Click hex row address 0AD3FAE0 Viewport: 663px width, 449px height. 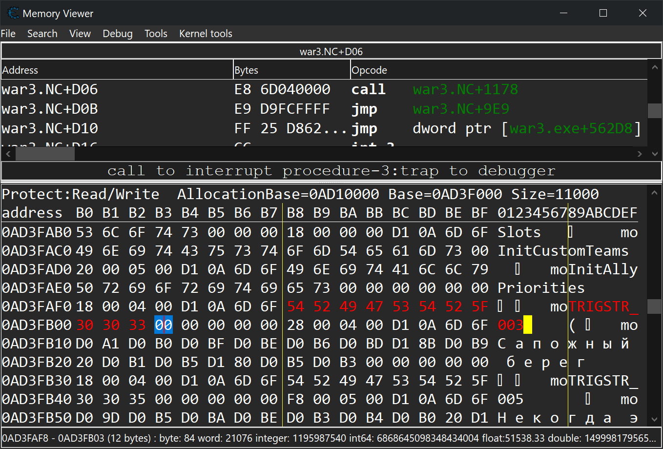pos(37,288)
